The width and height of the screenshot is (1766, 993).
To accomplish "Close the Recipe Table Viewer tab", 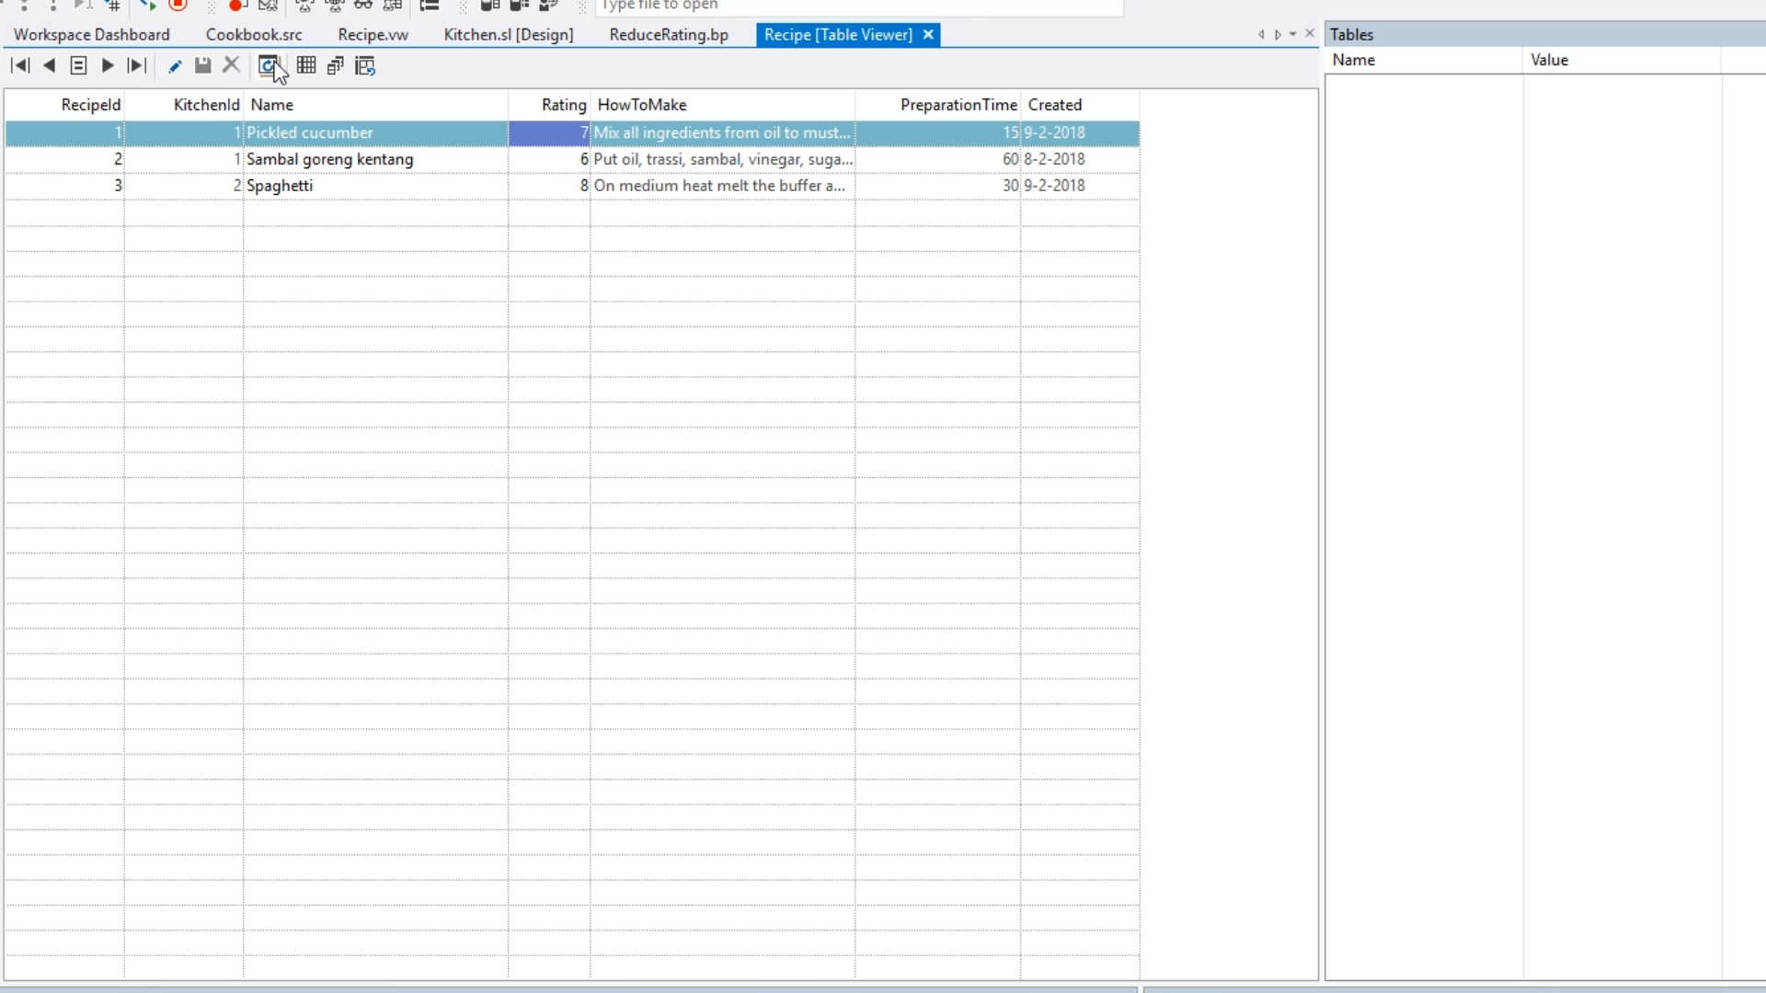I will coord(929,35).
